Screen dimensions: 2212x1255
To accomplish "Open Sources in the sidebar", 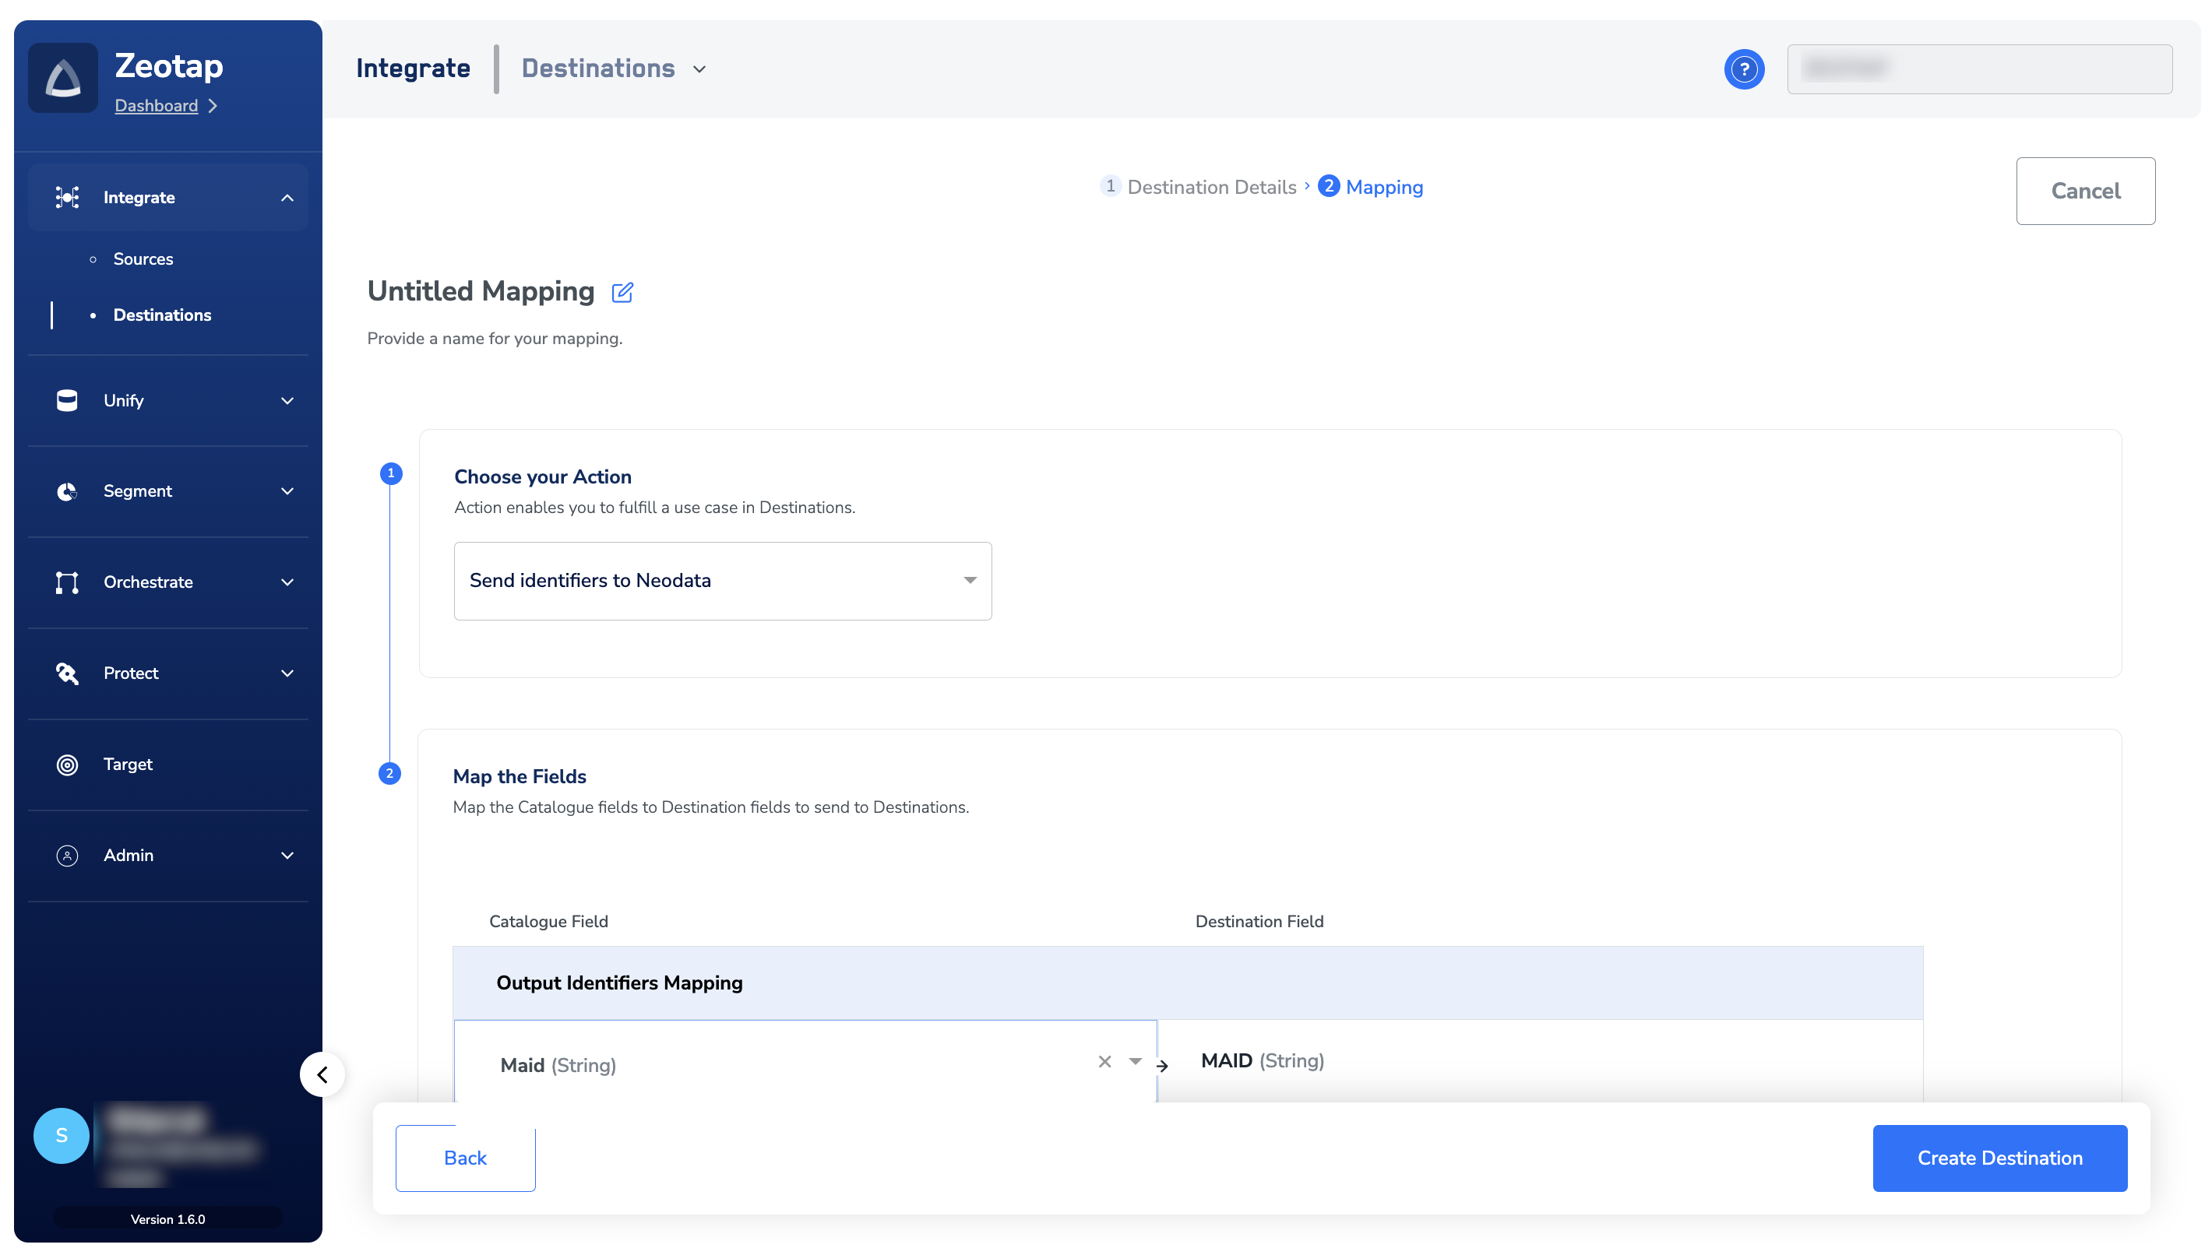I will pyautogui.click(x=143, y=258).
